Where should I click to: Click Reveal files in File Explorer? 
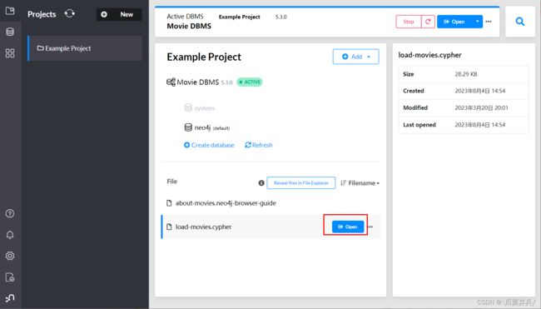click(300, 183)
